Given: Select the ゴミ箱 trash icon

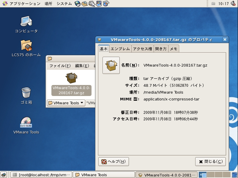Looking at the screenshot, I should point(26,96).
